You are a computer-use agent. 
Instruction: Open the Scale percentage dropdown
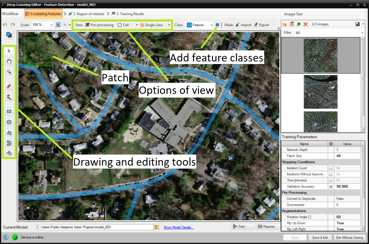point(51,25)
